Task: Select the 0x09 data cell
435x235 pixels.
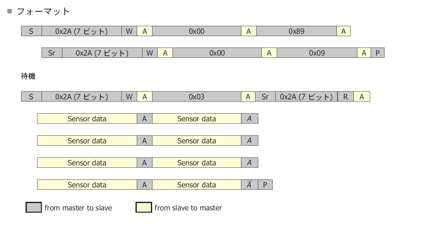Action: pyautogui.click(x=317, y=53)
